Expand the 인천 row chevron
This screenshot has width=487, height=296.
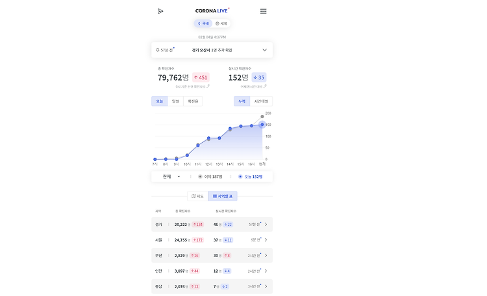click(x=266, y=271)
